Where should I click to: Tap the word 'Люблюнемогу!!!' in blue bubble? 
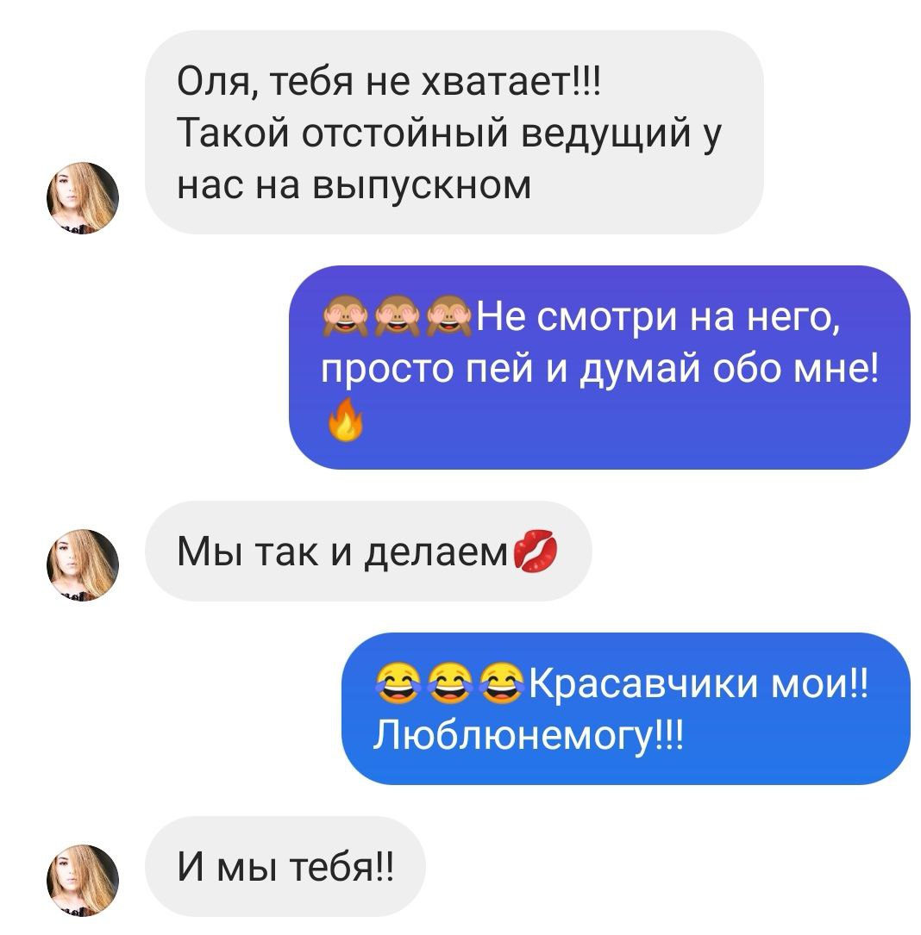pos(529,735)
